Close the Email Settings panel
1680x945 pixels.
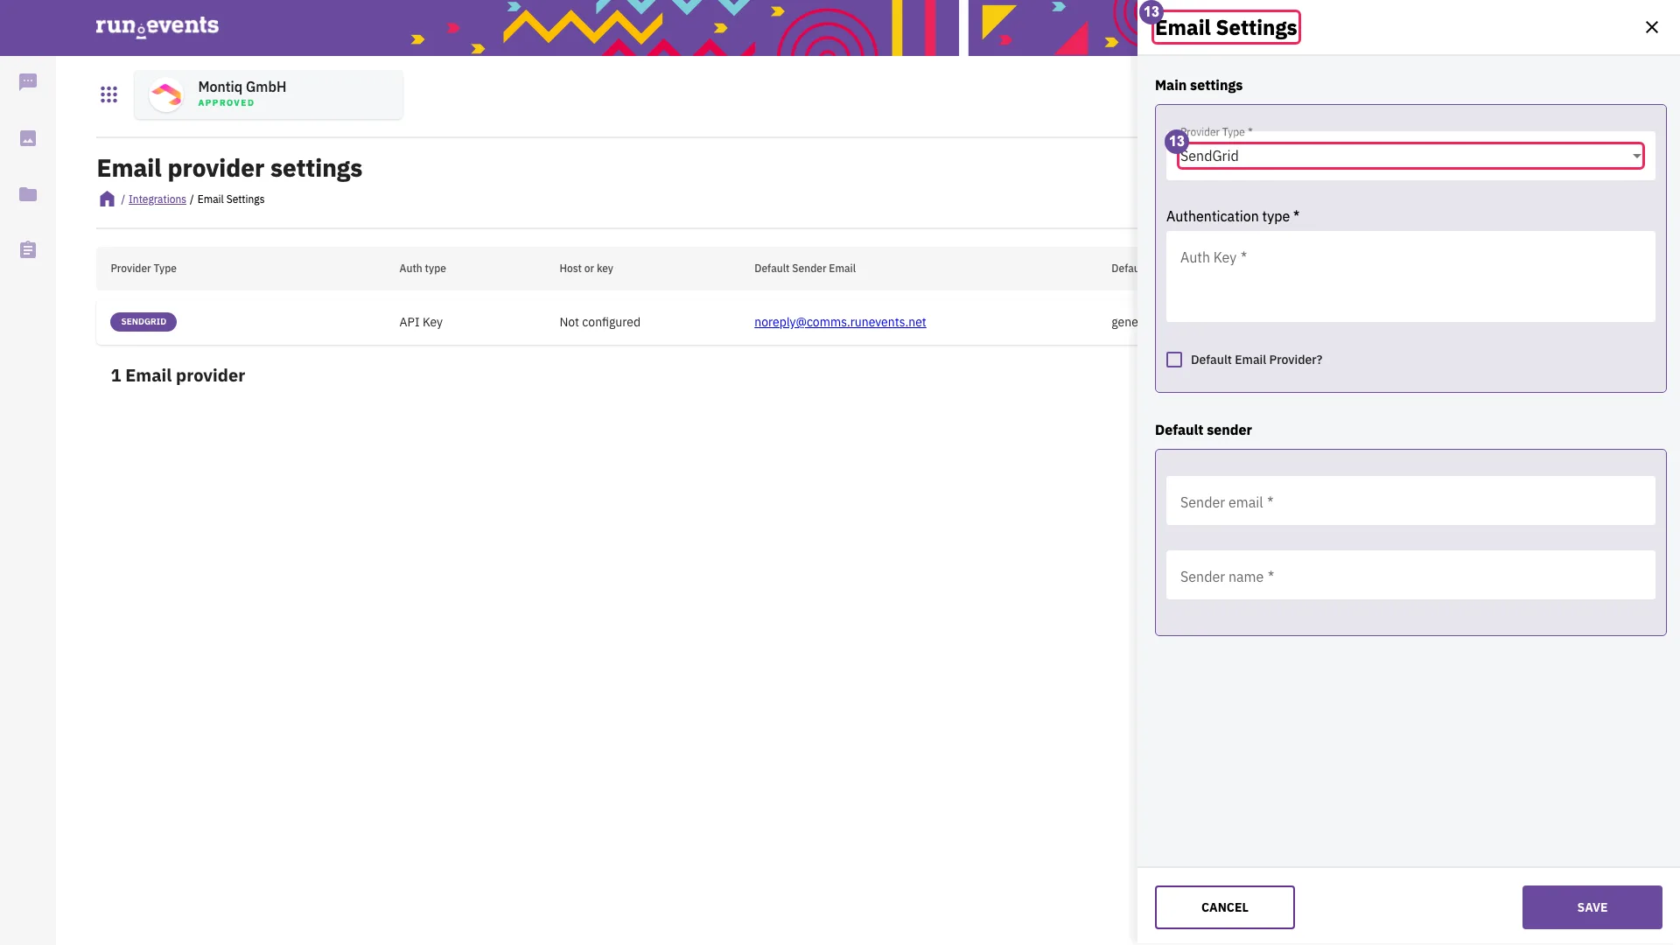point(1651,27)
